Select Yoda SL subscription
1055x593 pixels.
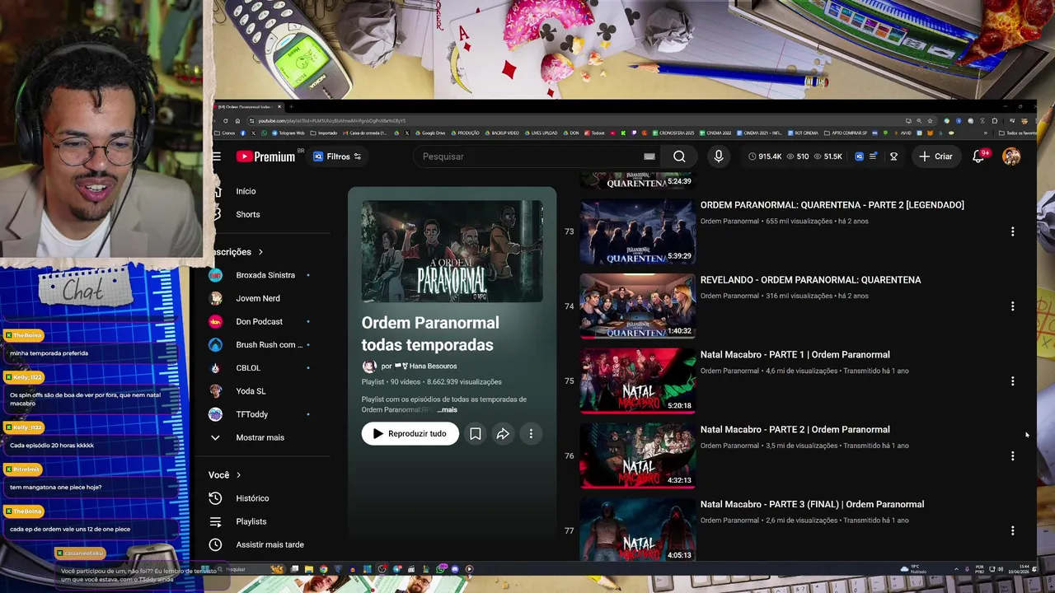[251, 391]
